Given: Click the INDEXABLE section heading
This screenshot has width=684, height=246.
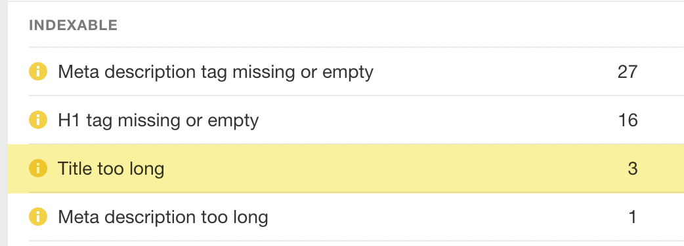Looking at the screenshot, I should pyautogui.click(x=74, y=26).
